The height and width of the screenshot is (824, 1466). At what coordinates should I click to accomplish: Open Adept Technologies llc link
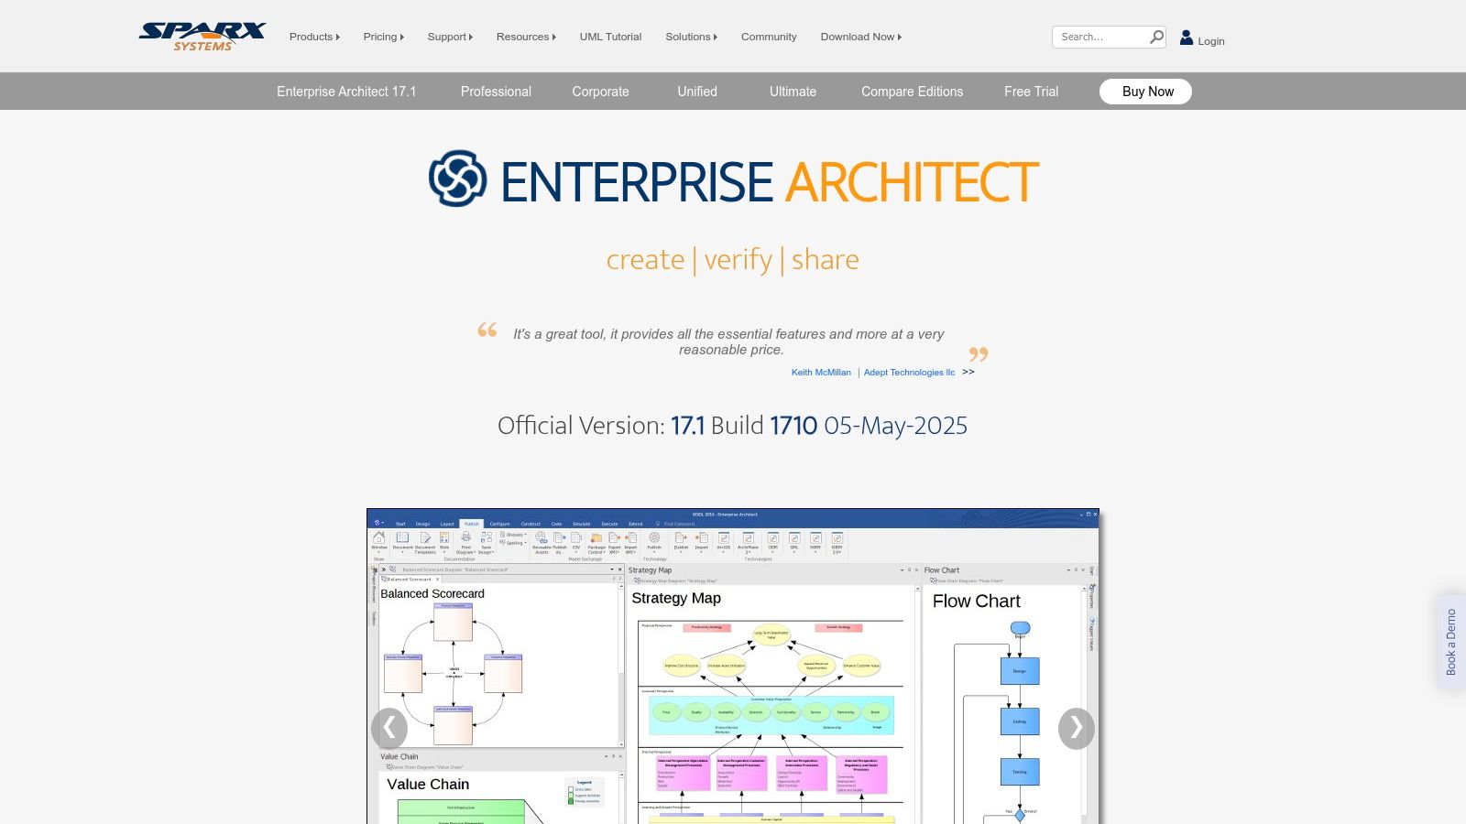point(909,372)
